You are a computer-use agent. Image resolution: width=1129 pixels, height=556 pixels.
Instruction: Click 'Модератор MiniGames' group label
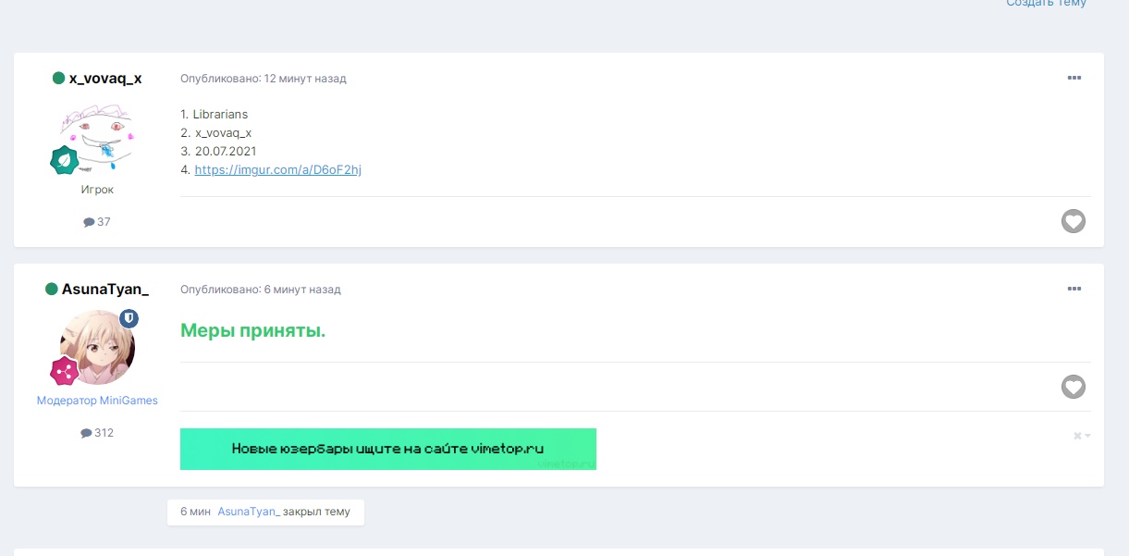tap(97, 401)
